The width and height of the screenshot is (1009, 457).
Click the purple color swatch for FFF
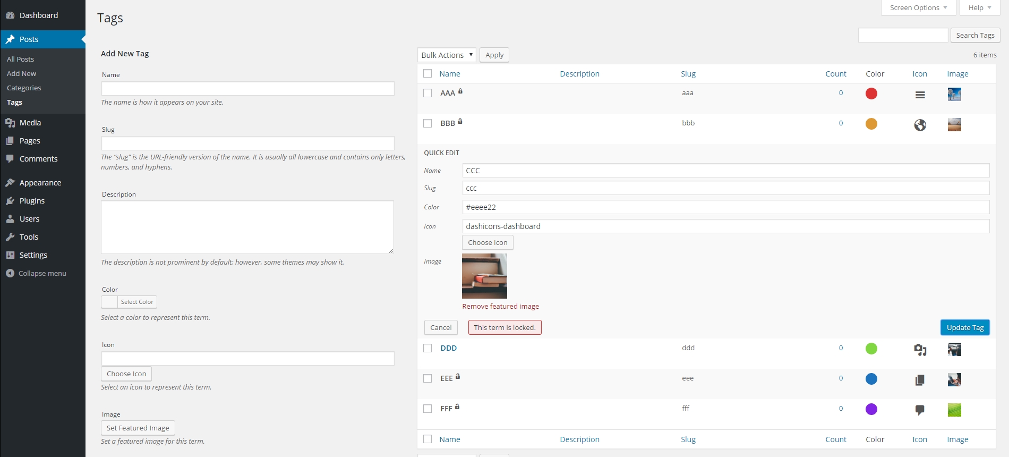[871, 409]
